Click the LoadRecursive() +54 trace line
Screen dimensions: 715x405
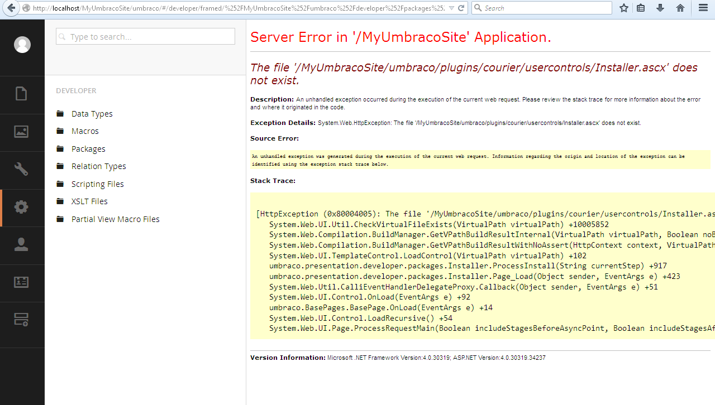point(361,318)
